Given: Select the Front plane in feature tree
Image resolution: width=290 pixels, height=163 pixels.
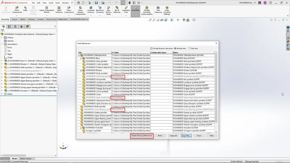Looking at the screenshot, I should click(9, 47).
